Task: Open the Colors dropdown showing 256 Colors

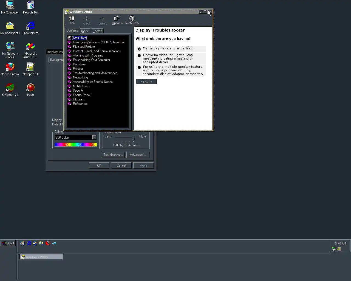Action: pyautogui.click(x=94, y=137)
